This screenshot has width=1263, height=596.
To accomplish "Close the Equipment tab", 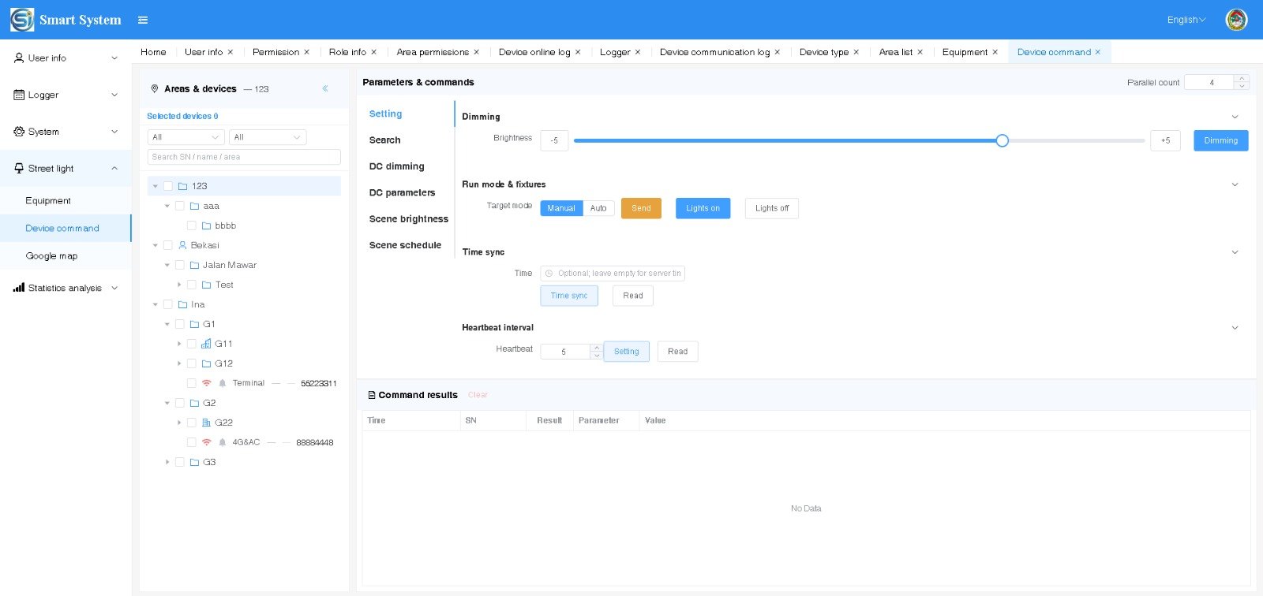I will click(995, 52).
